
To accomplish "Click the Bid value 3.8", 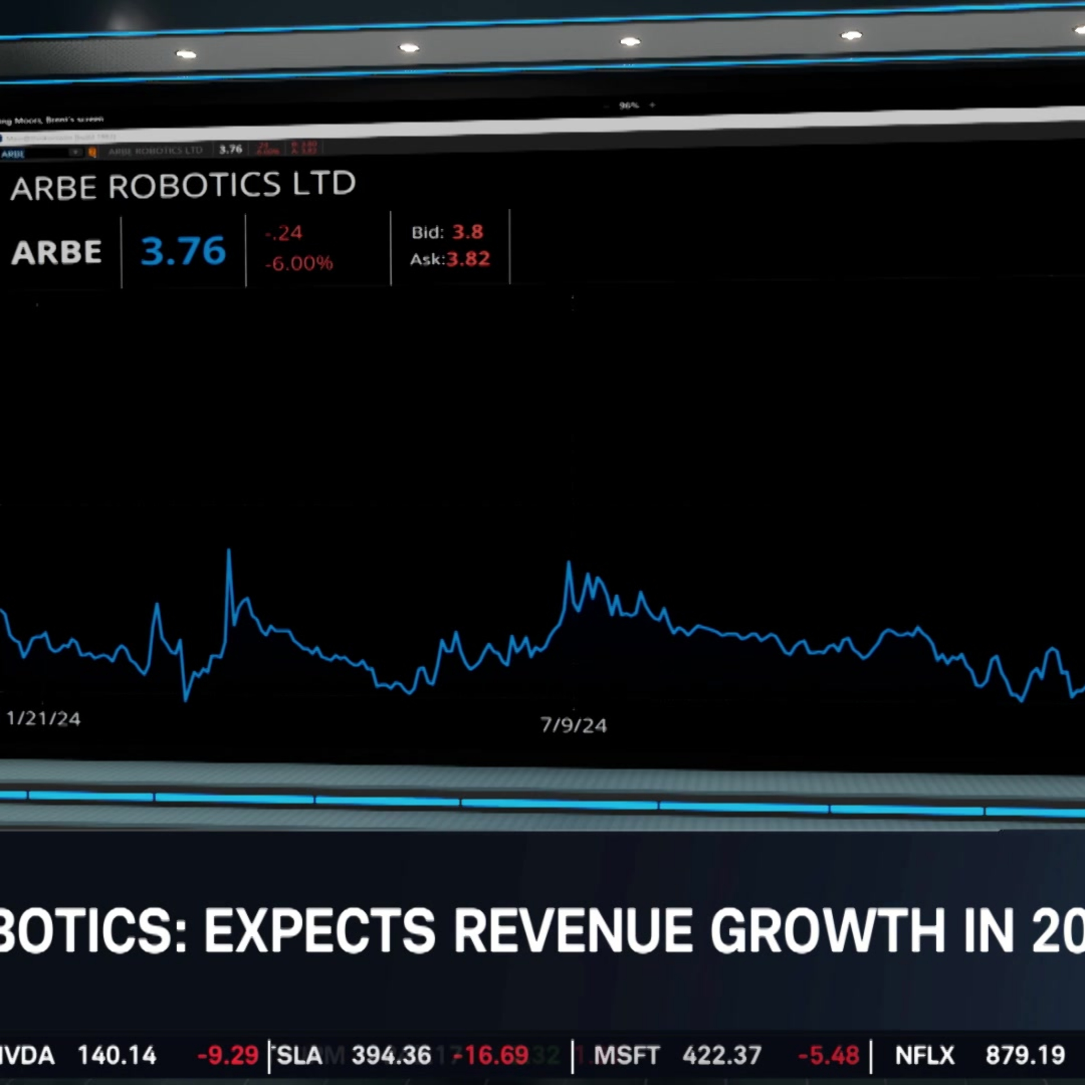I will click(x=468, y=231).
